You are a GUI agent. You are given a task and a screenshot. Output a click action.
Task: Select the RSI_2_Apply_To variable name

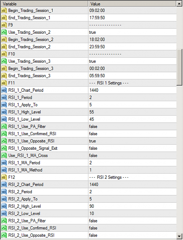tap(23, 199)
